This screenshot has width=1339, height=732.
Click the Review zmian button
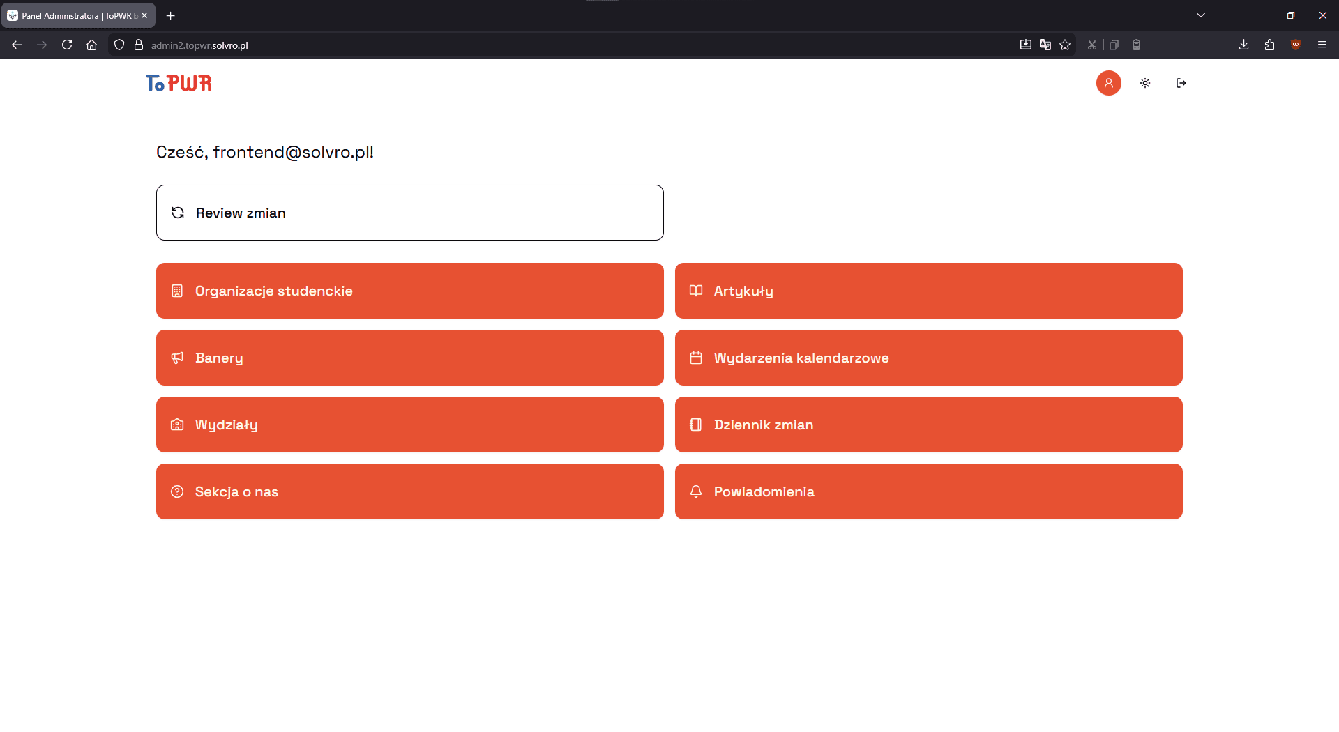click(x=409, y=213)
